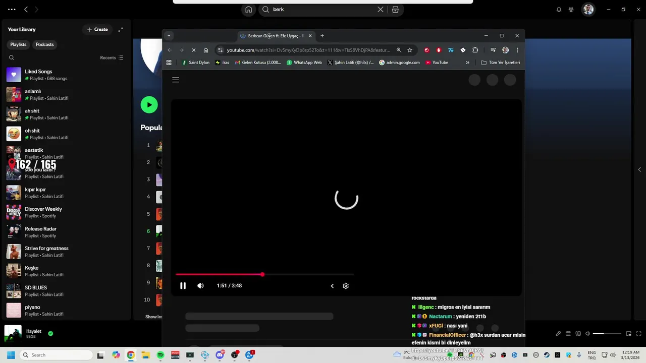Viewport: 646px width, 363px height.
Task: Open the kıpır kıpır playlist
Action: click(66, 193)
